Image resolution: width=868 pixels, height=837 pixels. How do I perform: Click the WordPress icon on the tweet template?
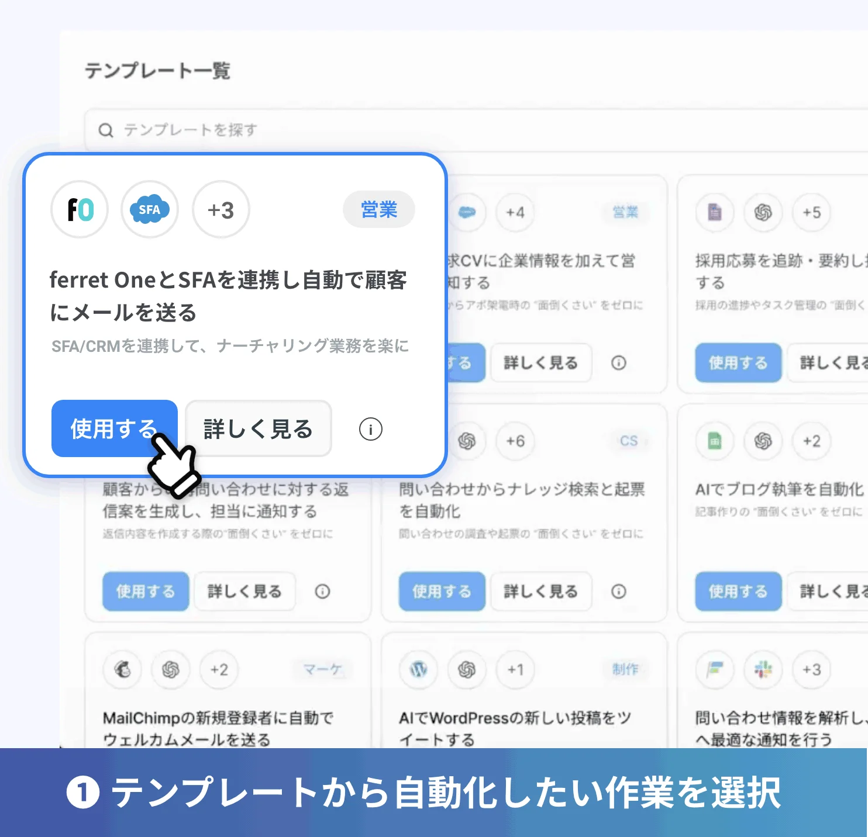tap(418, 670)
